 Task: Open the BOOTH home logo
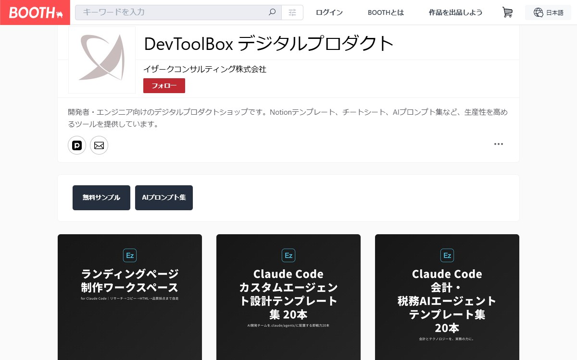[x=35, y=12]
